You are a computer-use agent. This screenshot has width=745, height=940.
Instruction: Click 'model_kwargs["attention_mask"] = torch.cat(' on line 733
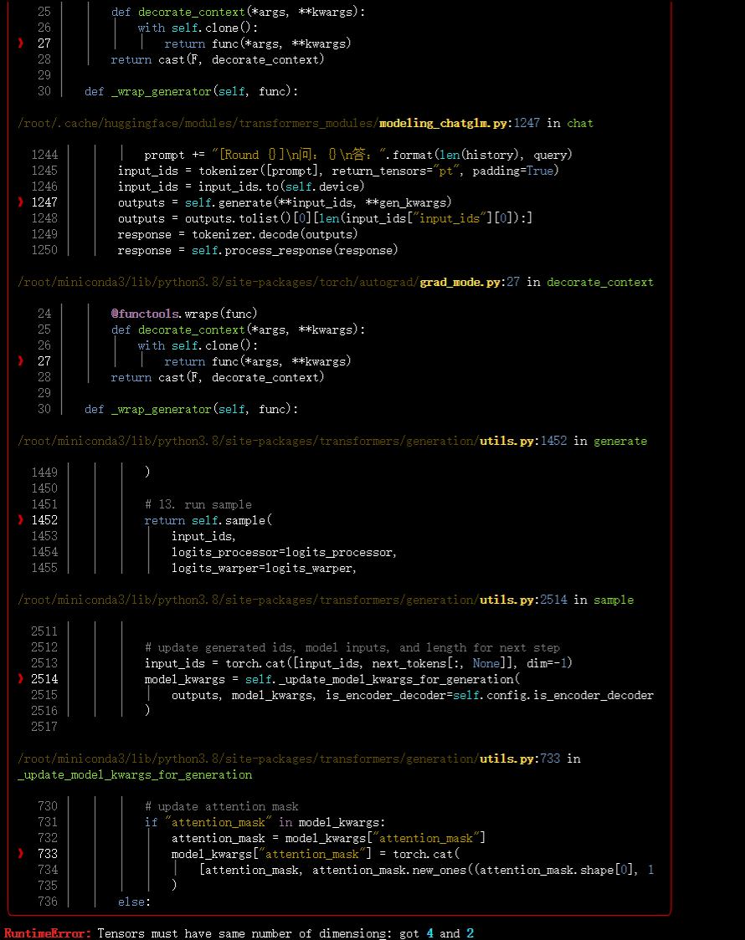pos(316,854)
